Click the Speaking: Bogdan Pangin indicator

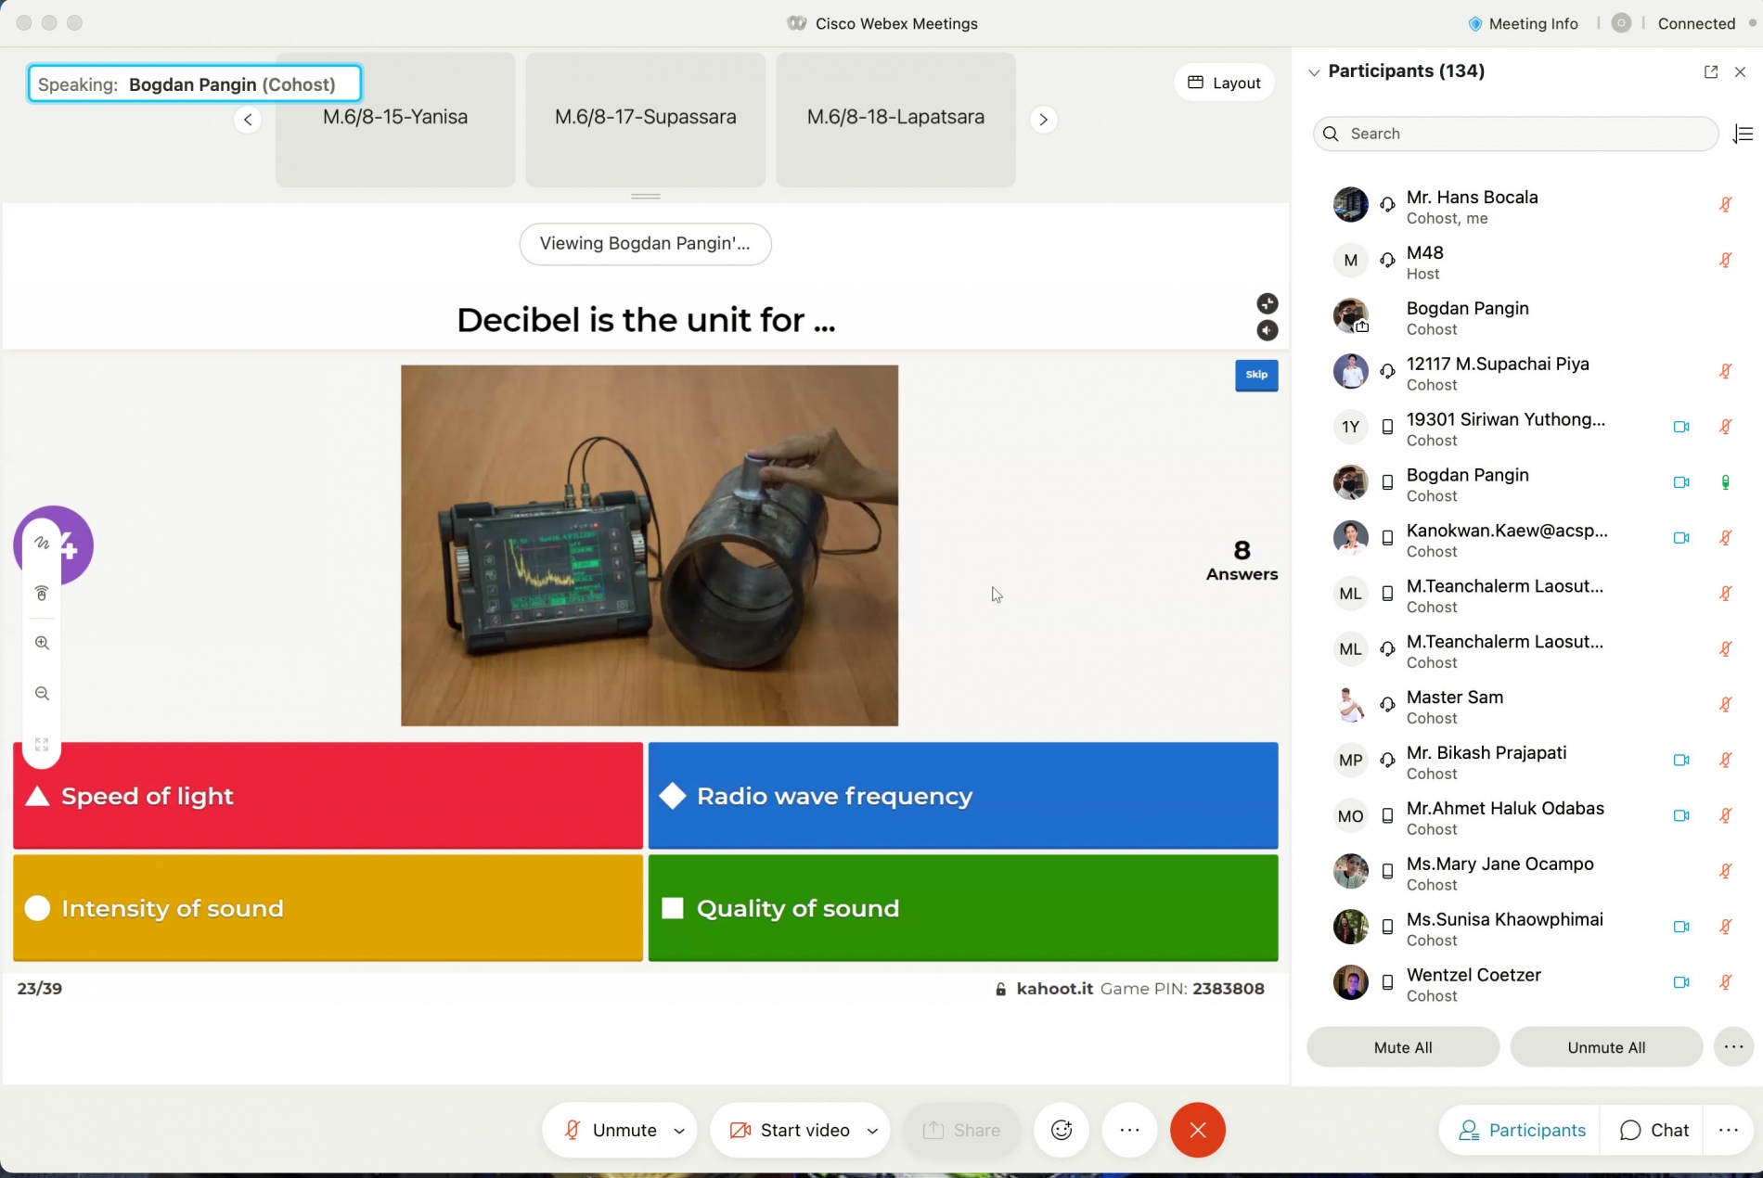(194, 84)
